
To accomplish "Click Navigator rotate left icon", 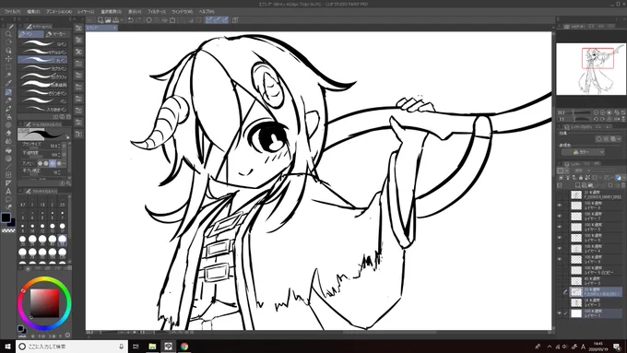I will [597, 119].
